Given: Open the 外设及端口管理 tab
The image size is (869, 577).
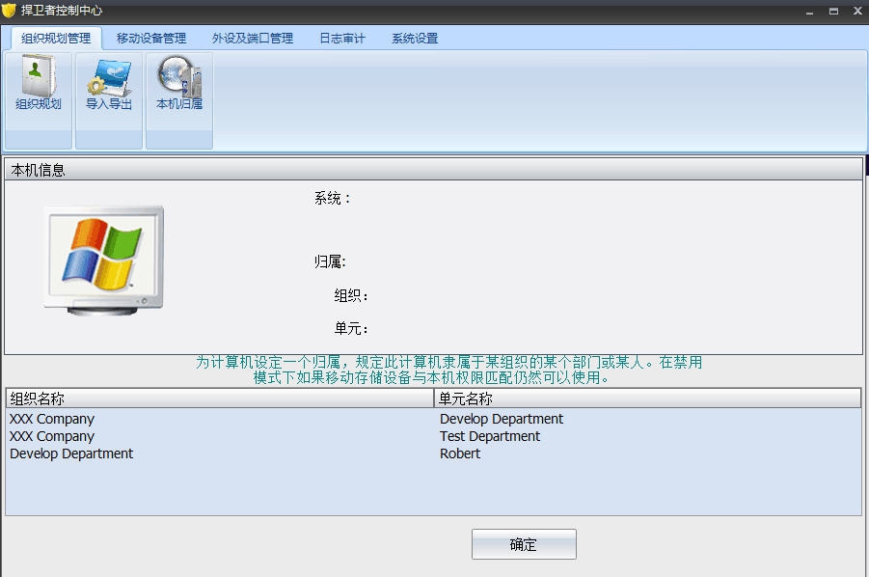Looking at the screenshot, I should (251, 38).
